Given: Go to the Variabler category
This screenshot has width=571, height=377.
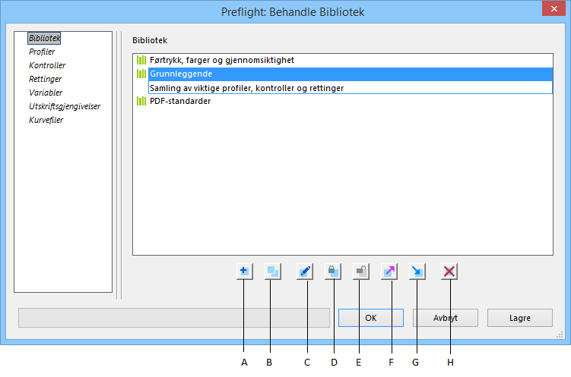Looking at the screenshot, I should pyautogui.click(x=46, y=93).
